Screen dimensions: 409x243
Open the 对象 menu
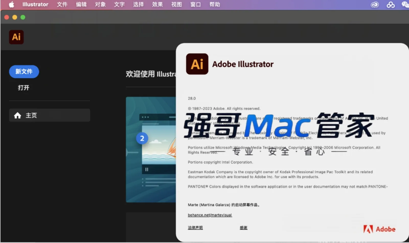point(100,5)
